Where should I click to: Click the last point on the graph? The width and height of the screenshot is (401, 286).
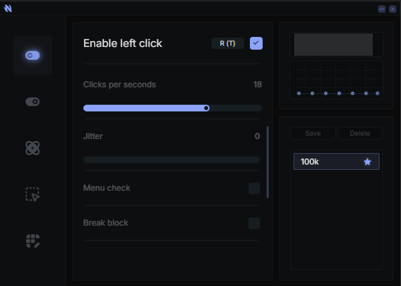[377, 93]
